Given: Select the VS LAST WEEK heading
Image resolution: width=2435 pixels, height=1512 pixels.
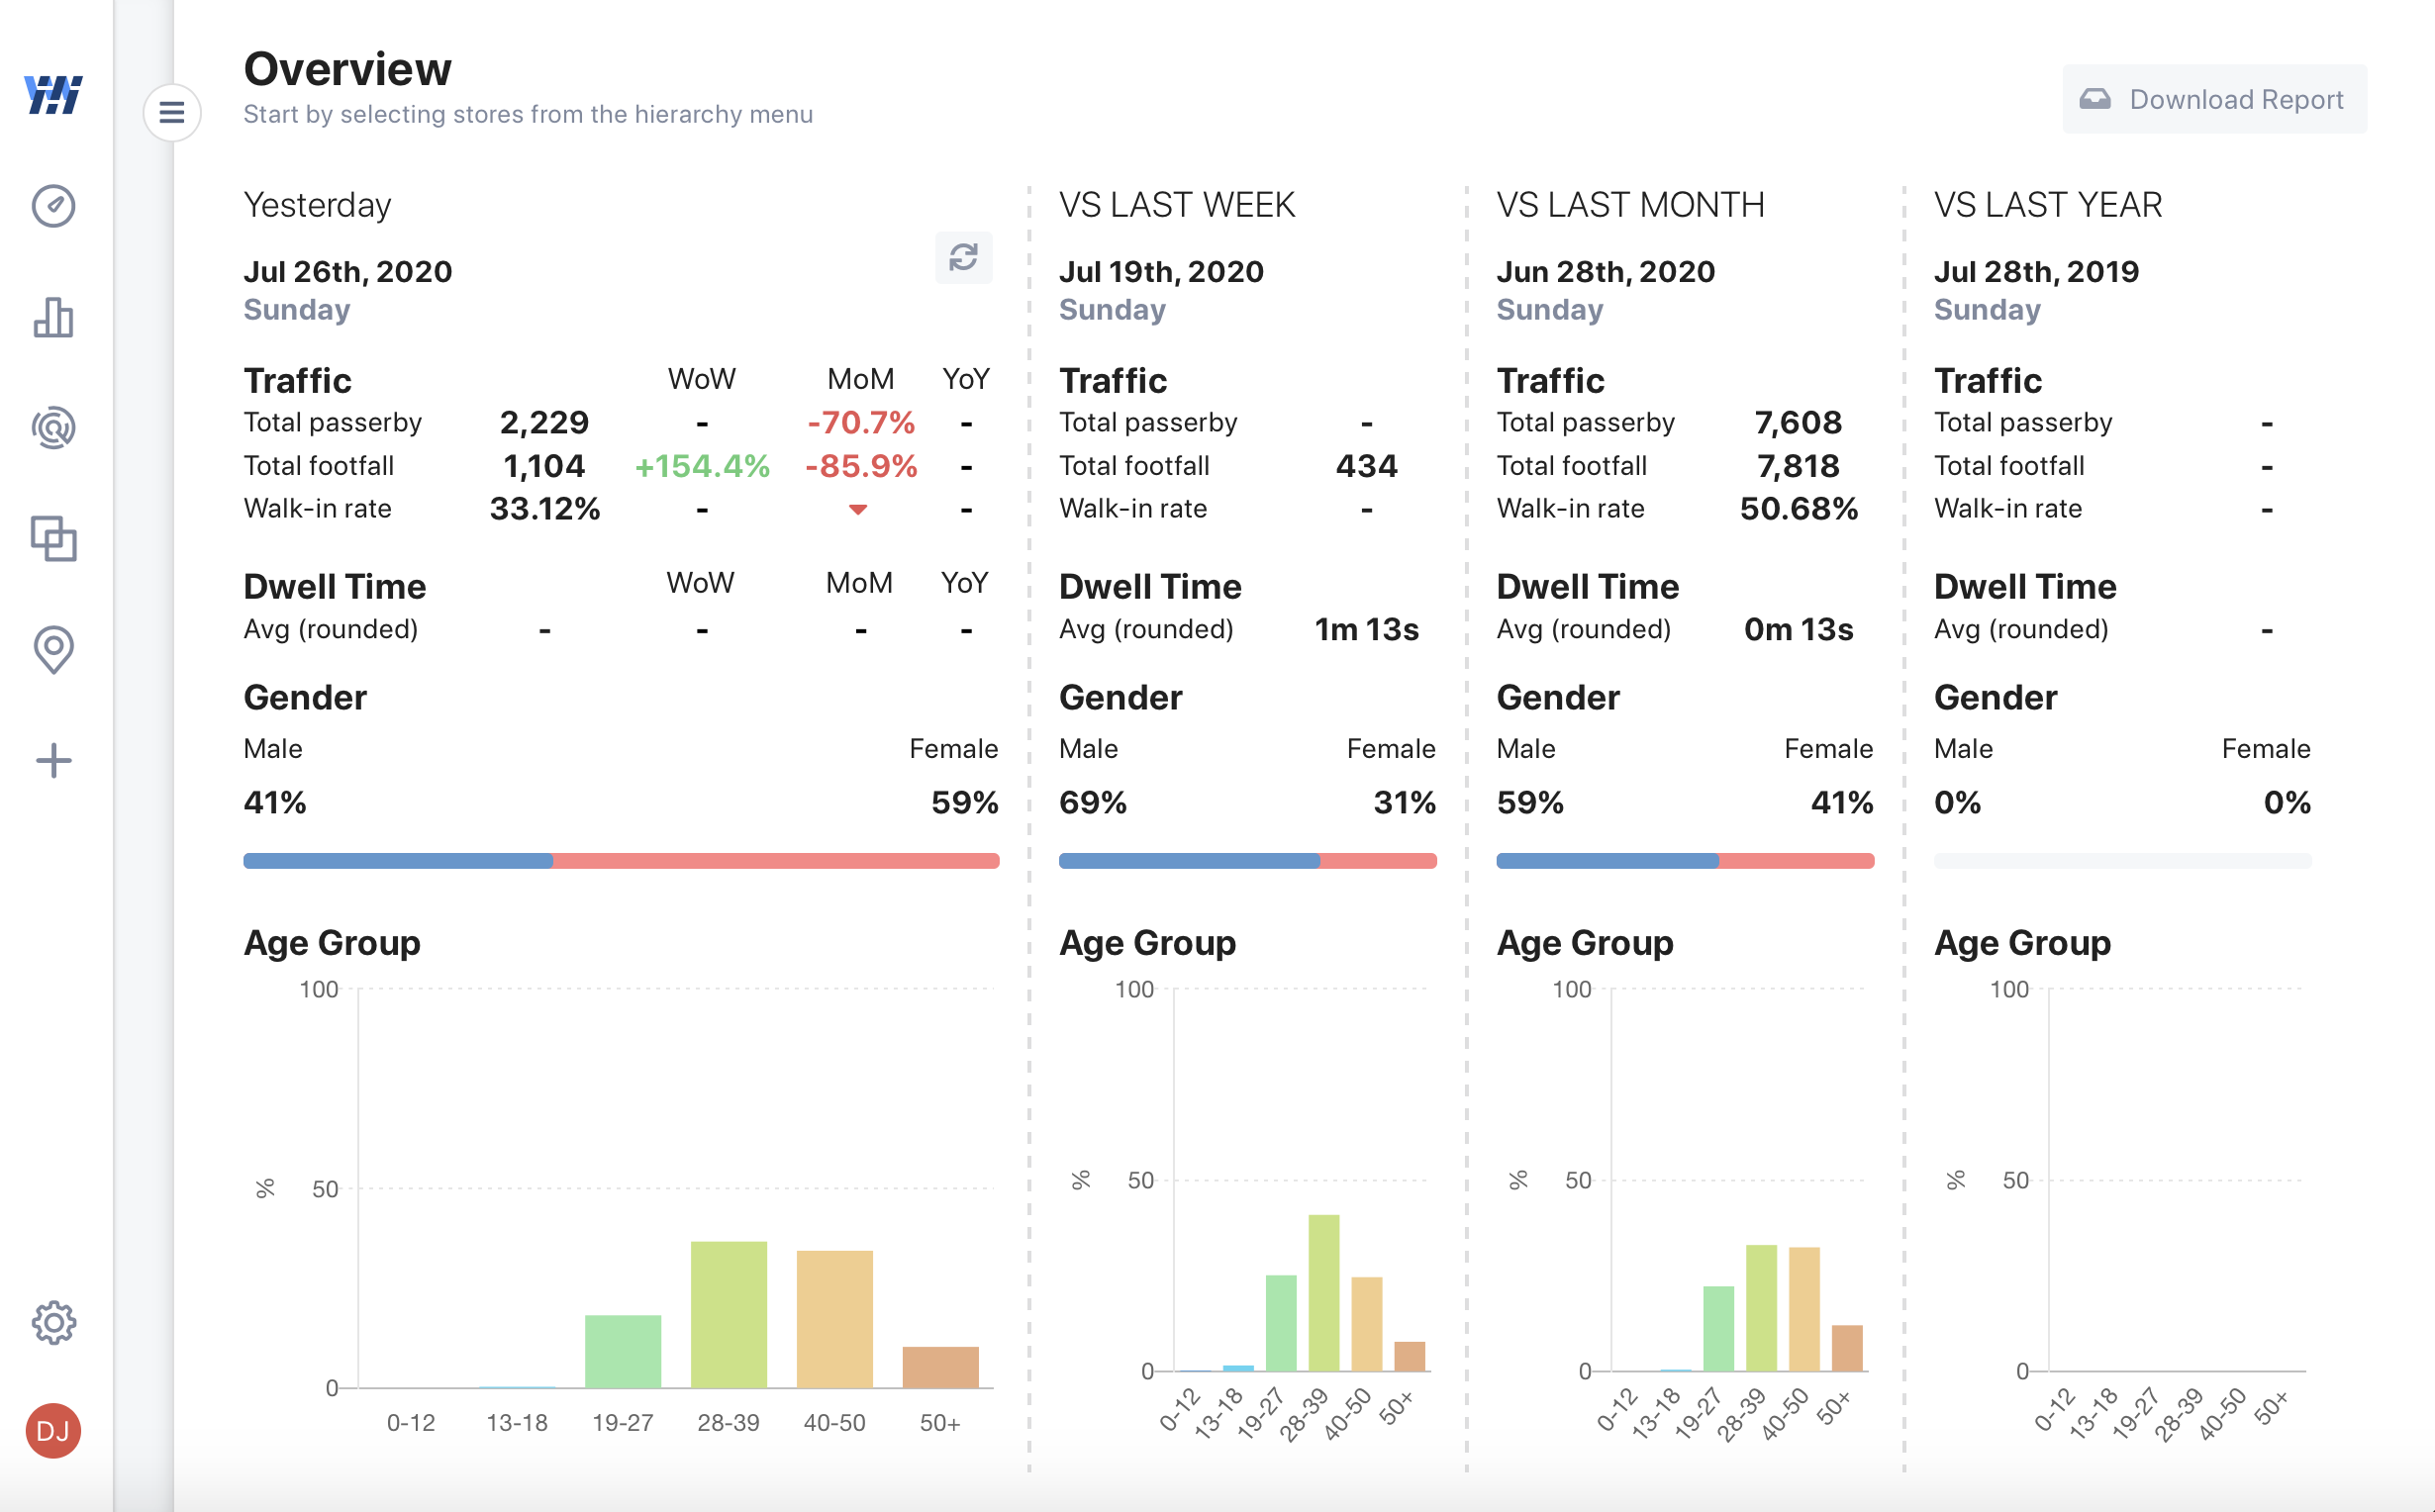Looking at the screenshot, I should pos(1177,205).
